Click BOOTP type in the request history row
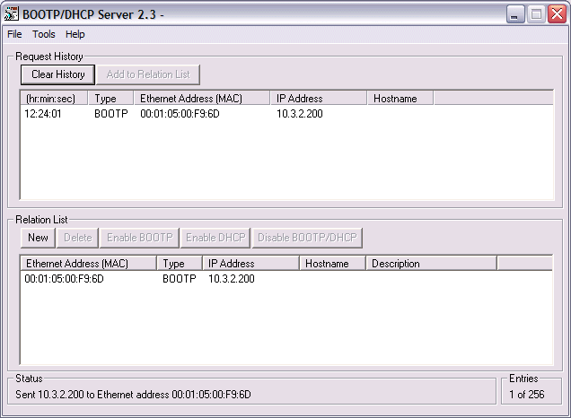This screenshot has width=571, height=418. pos(111,114)
